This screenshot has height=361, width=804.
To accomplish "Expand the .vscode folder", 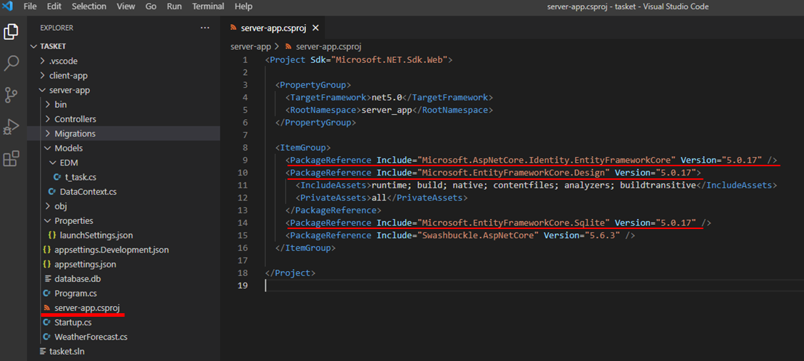I will click(x=42, y=61).
